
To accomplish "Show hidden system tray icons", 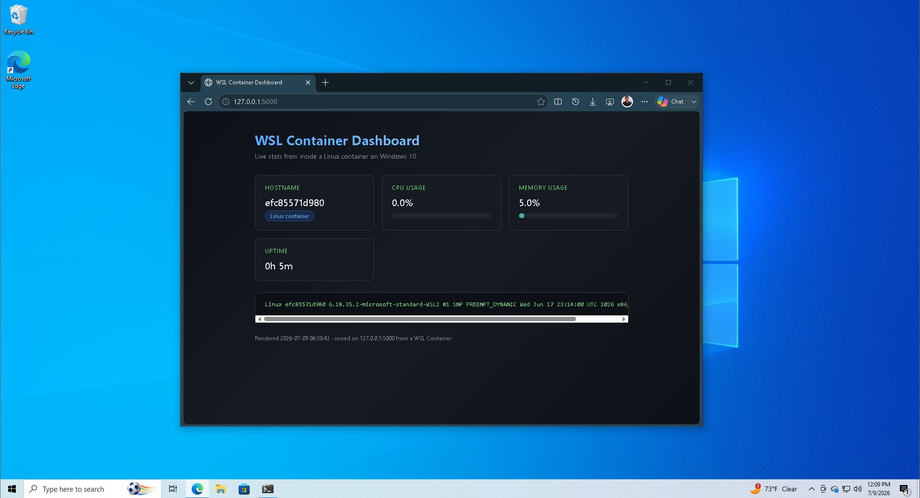I will click(x=811, y=489).
